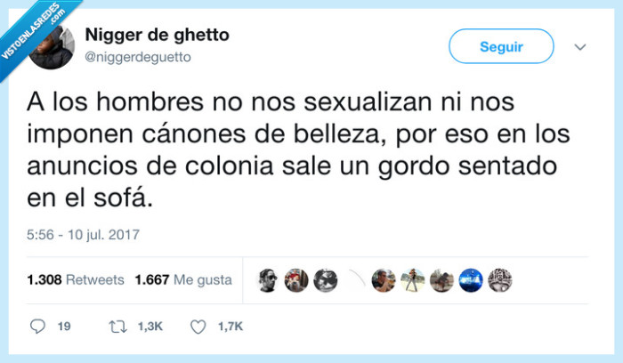The image size is (623, 363).
Task: Open the @niggerdeguetto handle link
Action: (x=138, y=57)
